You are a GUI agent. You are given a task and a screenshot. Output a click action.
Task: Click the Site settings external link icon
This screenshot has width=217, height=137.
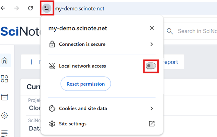pos(152,124)
